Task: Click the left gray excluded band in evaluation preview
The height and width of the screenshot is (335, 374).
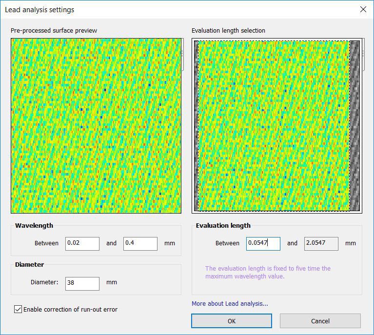Action: pyautogui.click(x=196, y=126)
